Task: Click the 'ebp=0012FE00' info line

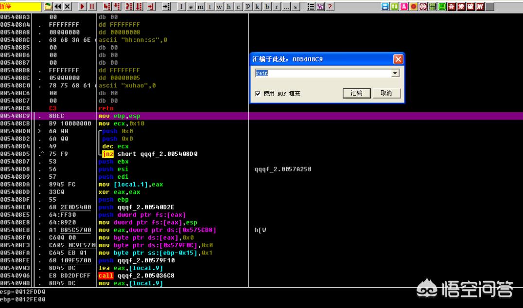Action: [23, 299]
